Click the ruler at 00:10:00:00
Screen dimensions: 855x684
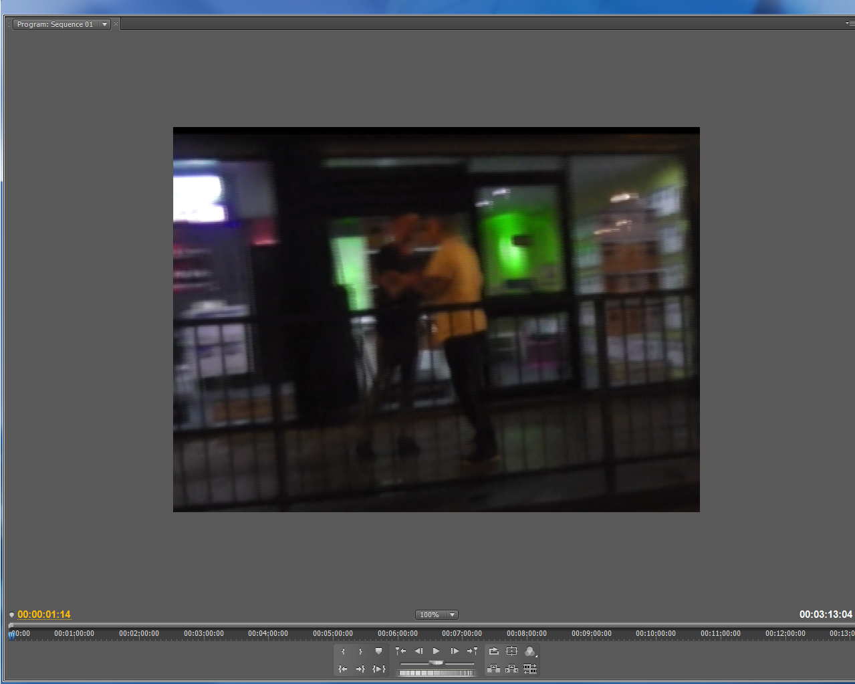pos(656,634)
